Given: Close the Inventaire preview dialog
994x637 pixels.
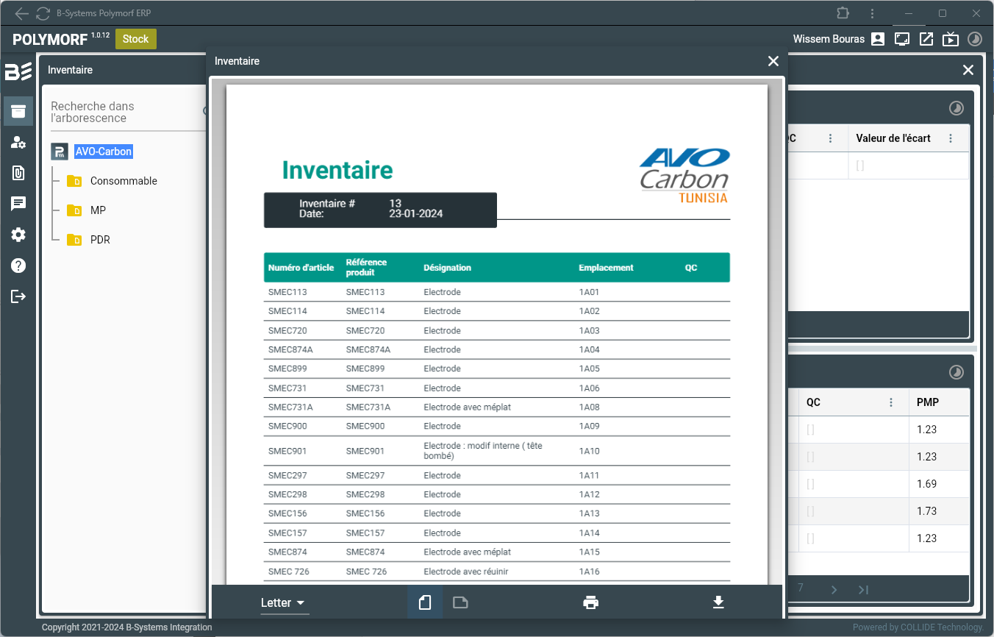Looking at the screenshot, I should (x=773, y=62).
